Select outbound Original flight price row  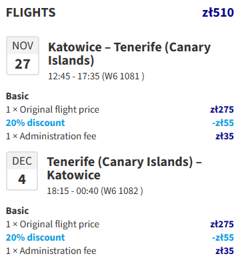[x=120, y=109]
